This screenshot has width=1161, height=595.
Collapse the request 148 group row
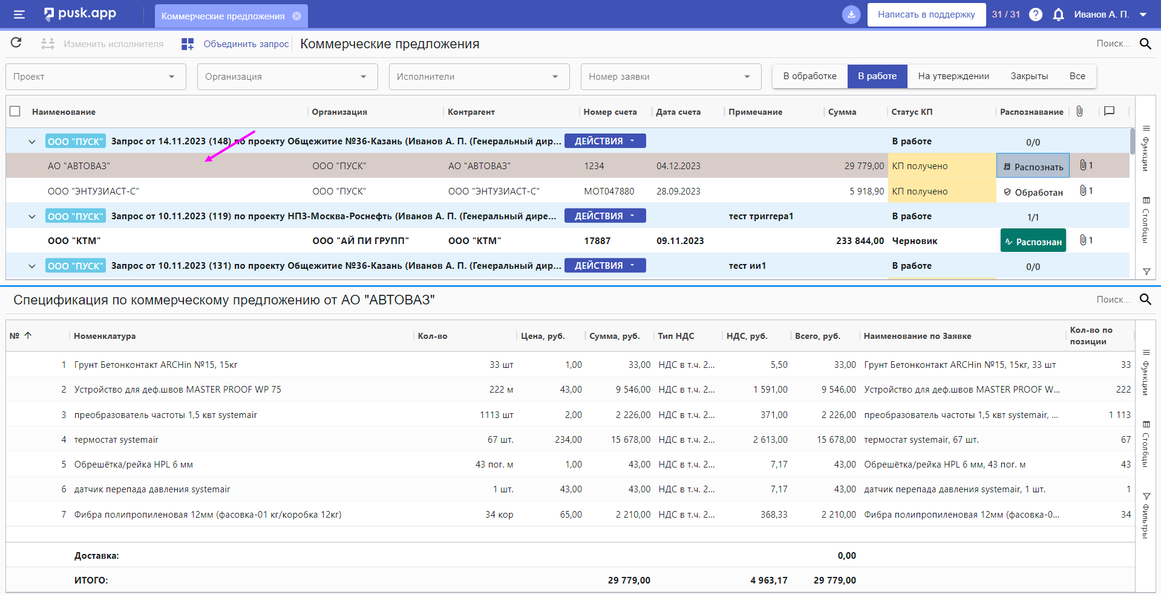(32, 141)
